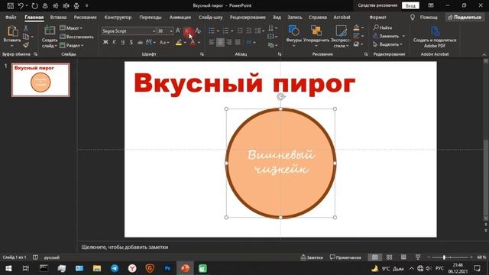
Task: Expand the Раздел section dropdown
Action: [x=82, y=46]
